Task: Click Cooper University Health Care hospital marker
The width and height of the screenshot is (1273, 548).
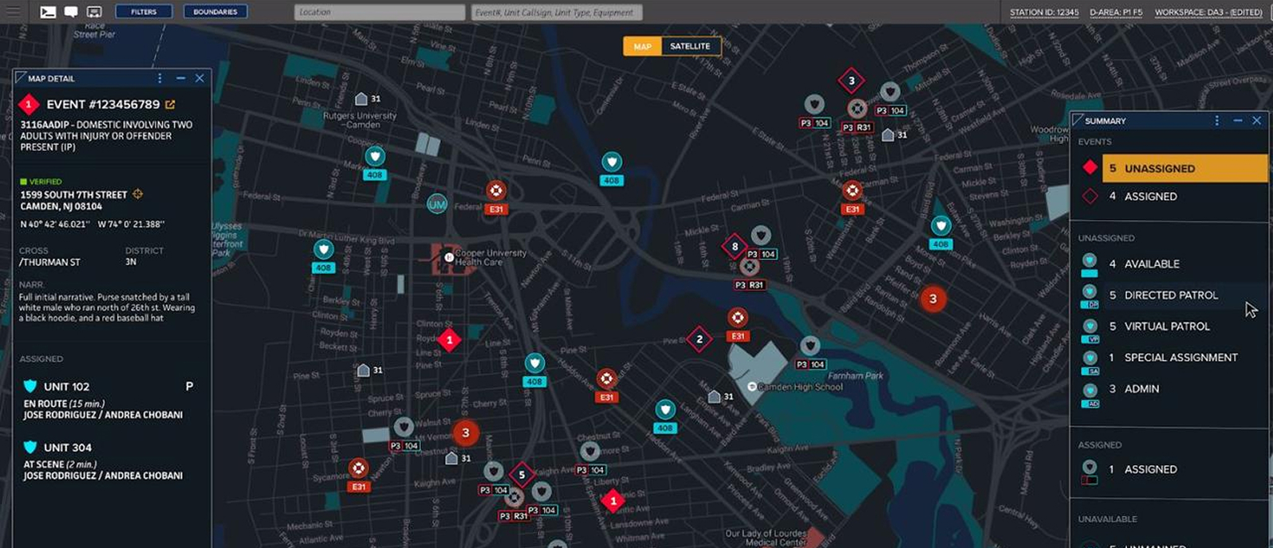Action: [448, 257]
